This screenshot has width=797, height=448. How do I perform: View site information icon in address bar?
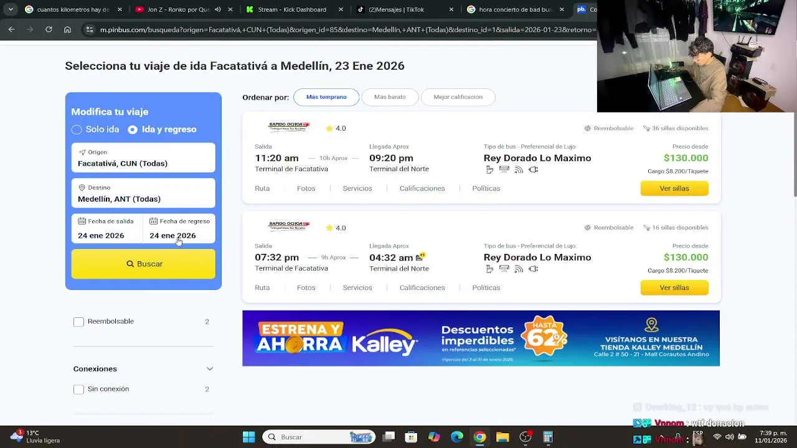(x=90, y=29)
